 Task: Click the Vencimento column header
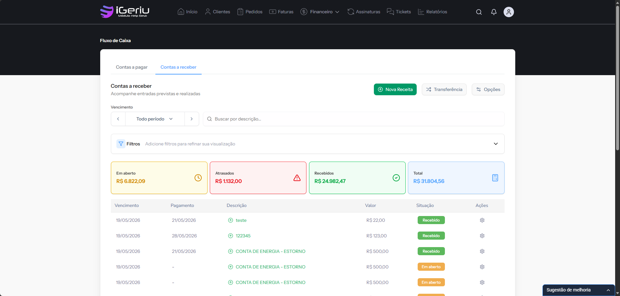coord(127,205)
